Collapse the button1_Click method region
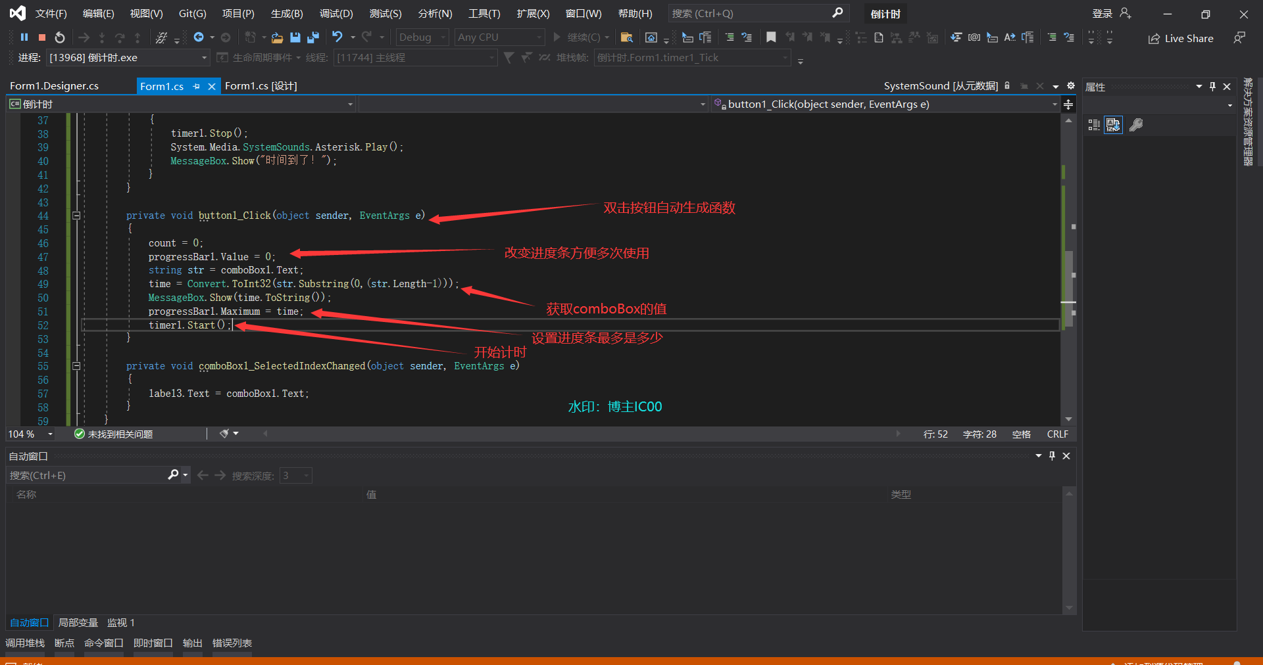The height and width of the screenshot is (665, 1263). point(76,216)
